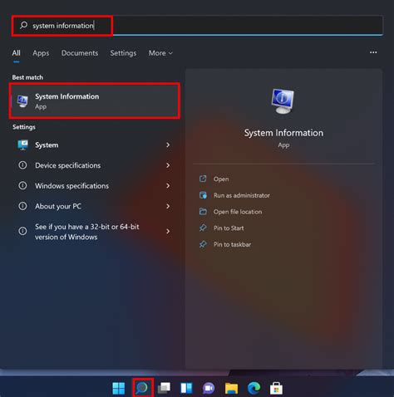Open the System Information best match result
394x397 pixels.
point(95,101)
